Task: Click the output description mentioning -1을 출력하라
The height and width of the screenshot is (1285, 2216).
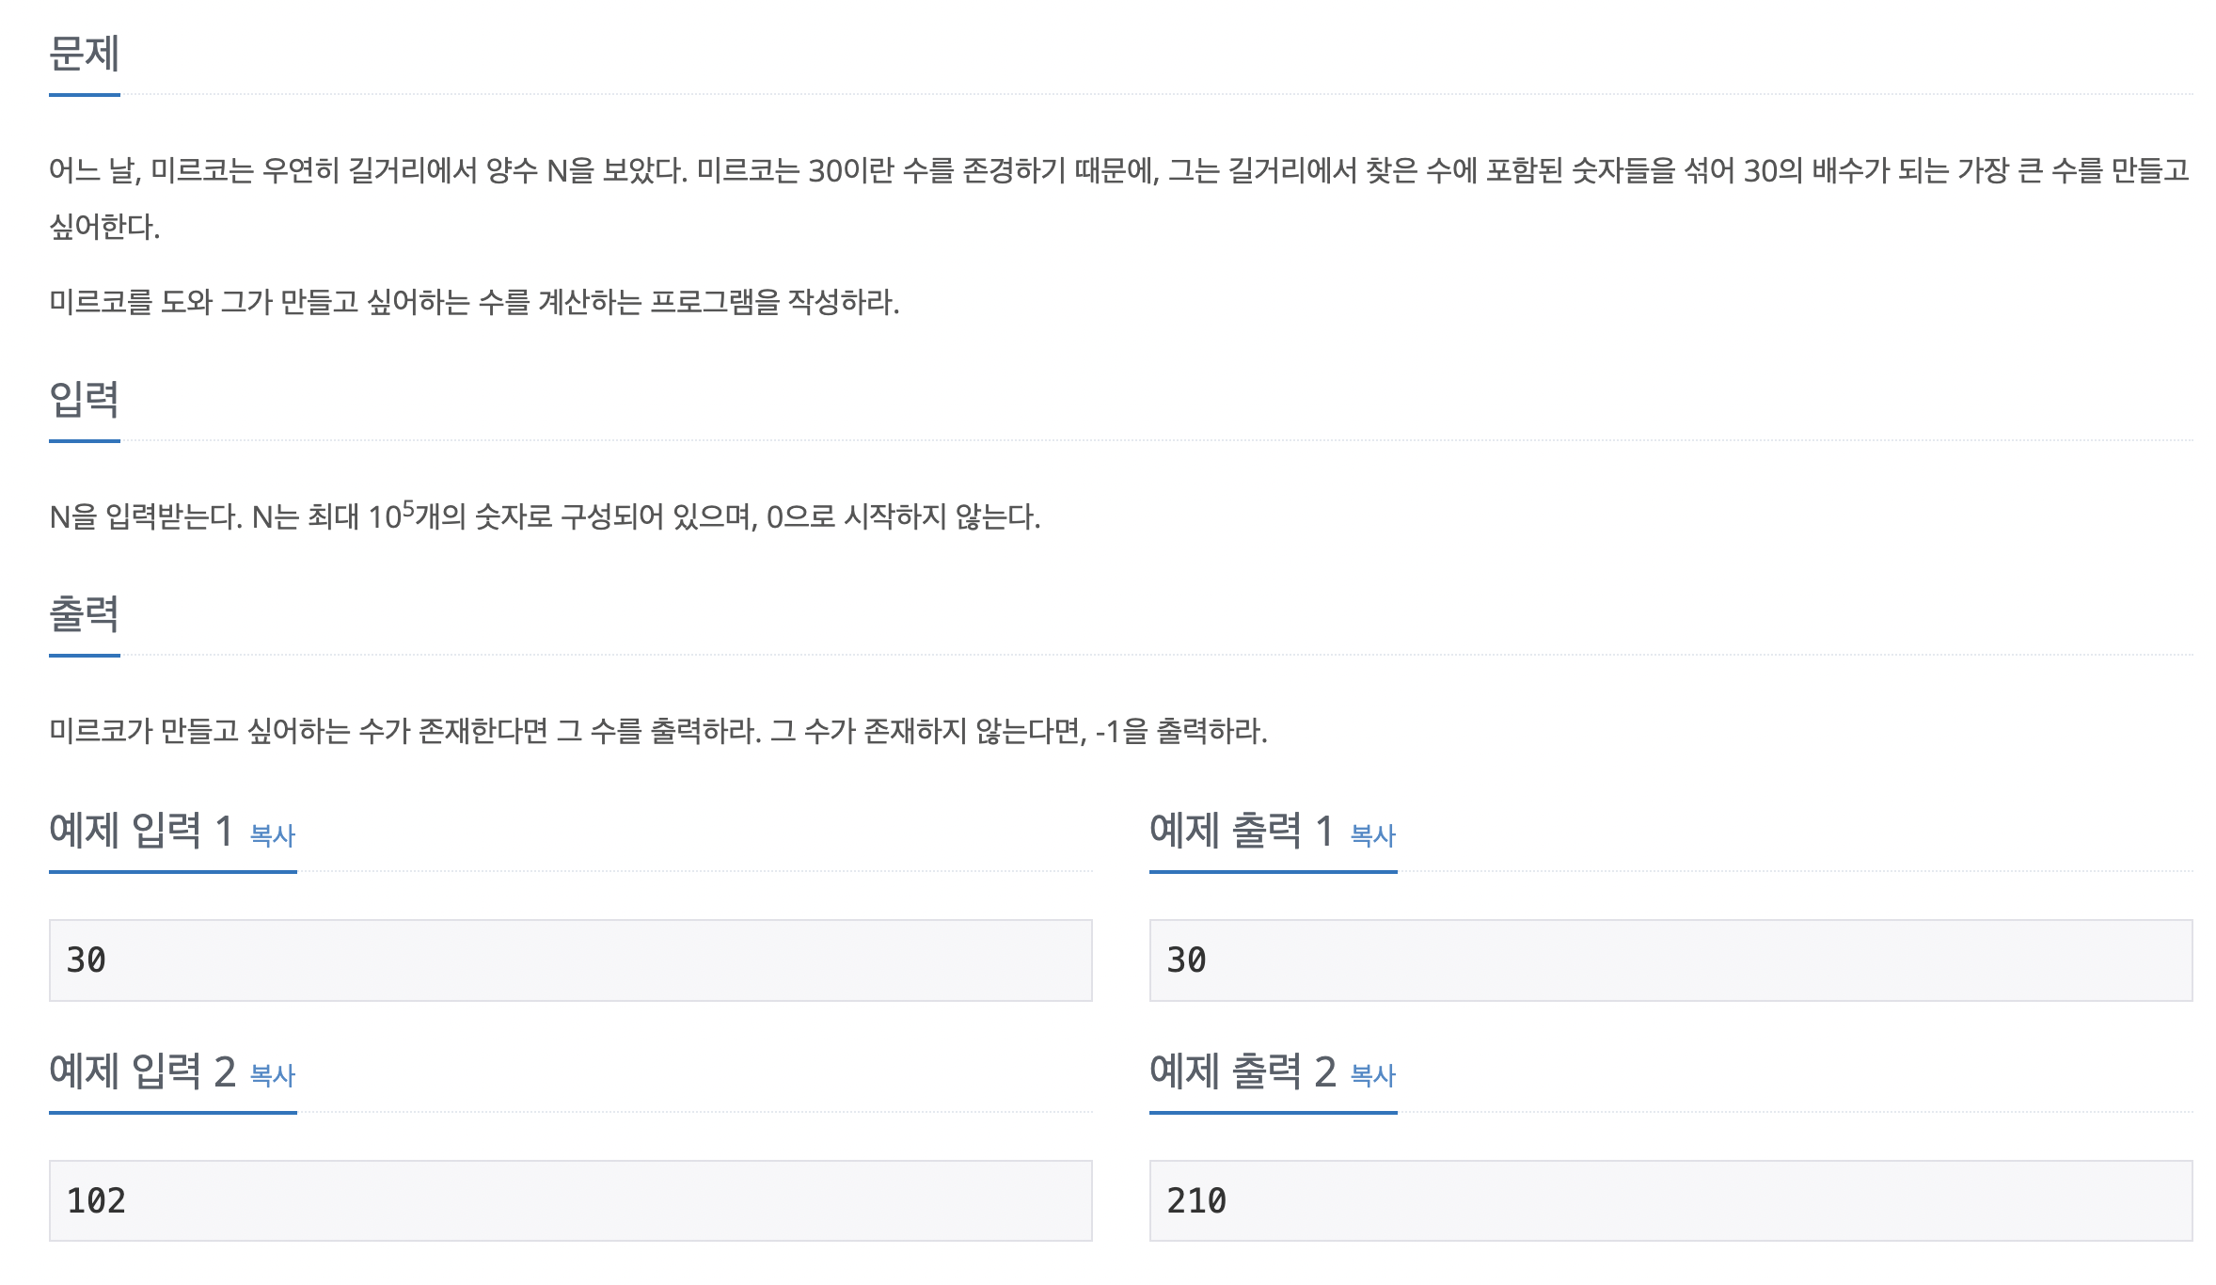Action: (658, 731)
